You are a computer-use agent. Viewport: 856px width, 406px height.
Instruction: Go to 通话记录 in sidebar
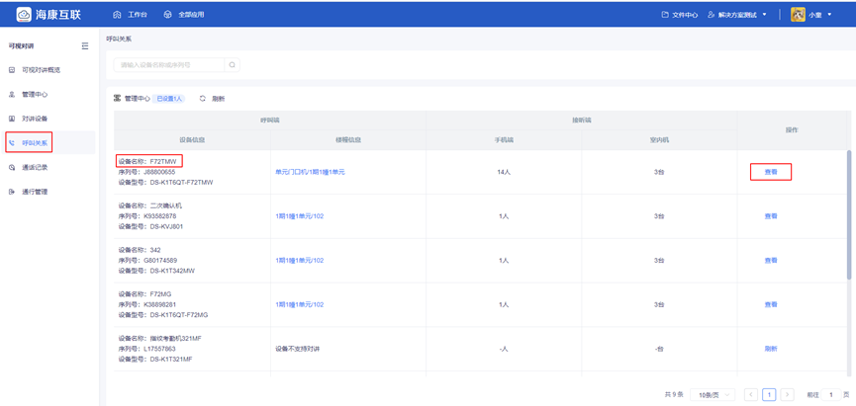(35, 168)
